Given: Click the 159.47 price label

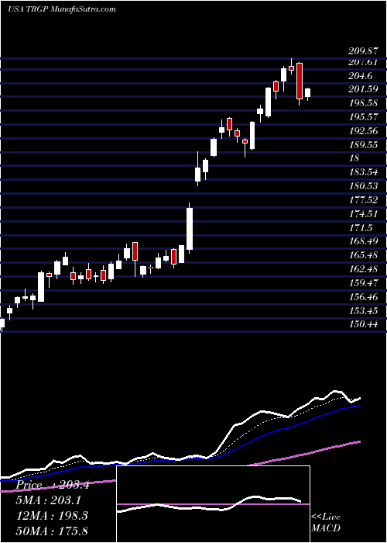Looking at the screenshot, I should [364, 283].
